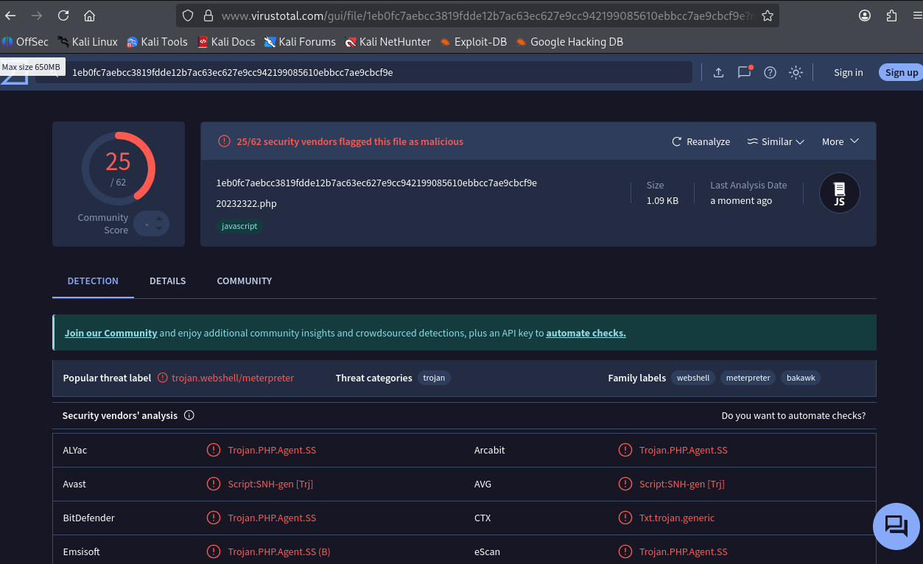
Task: Open the Google Hacking DB bookmark
Action: click(x=569, y=42)
